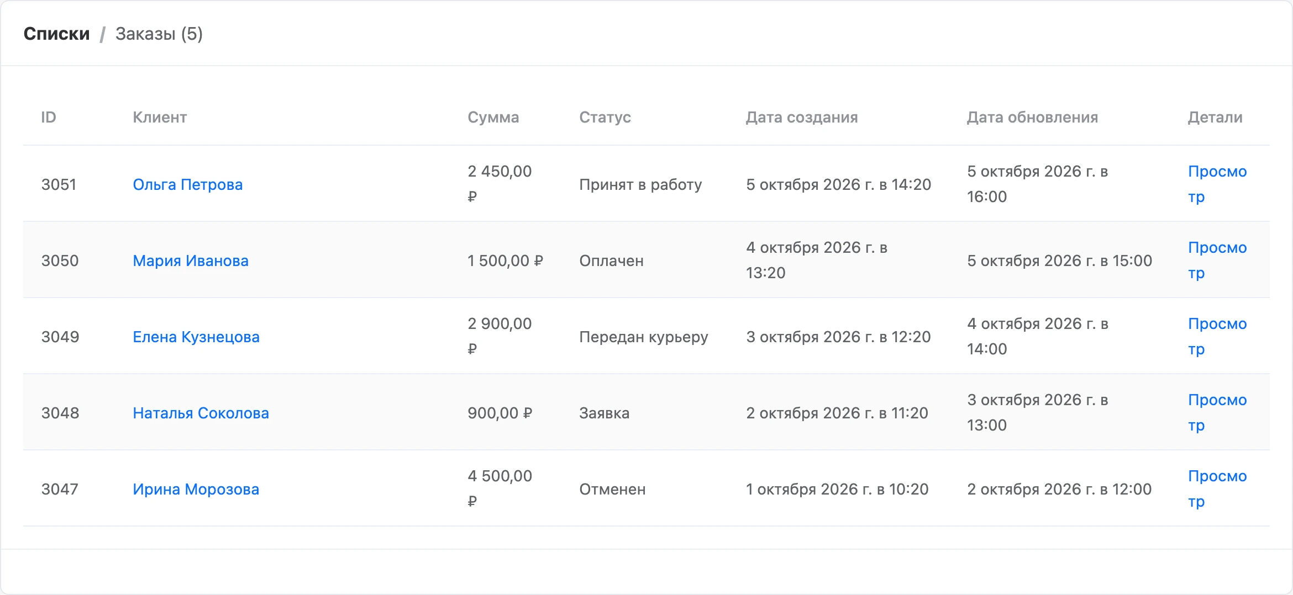Click update date 5 октября 15:00
This screenshot has width=1293, height=595.
(x=1059, y=261)
